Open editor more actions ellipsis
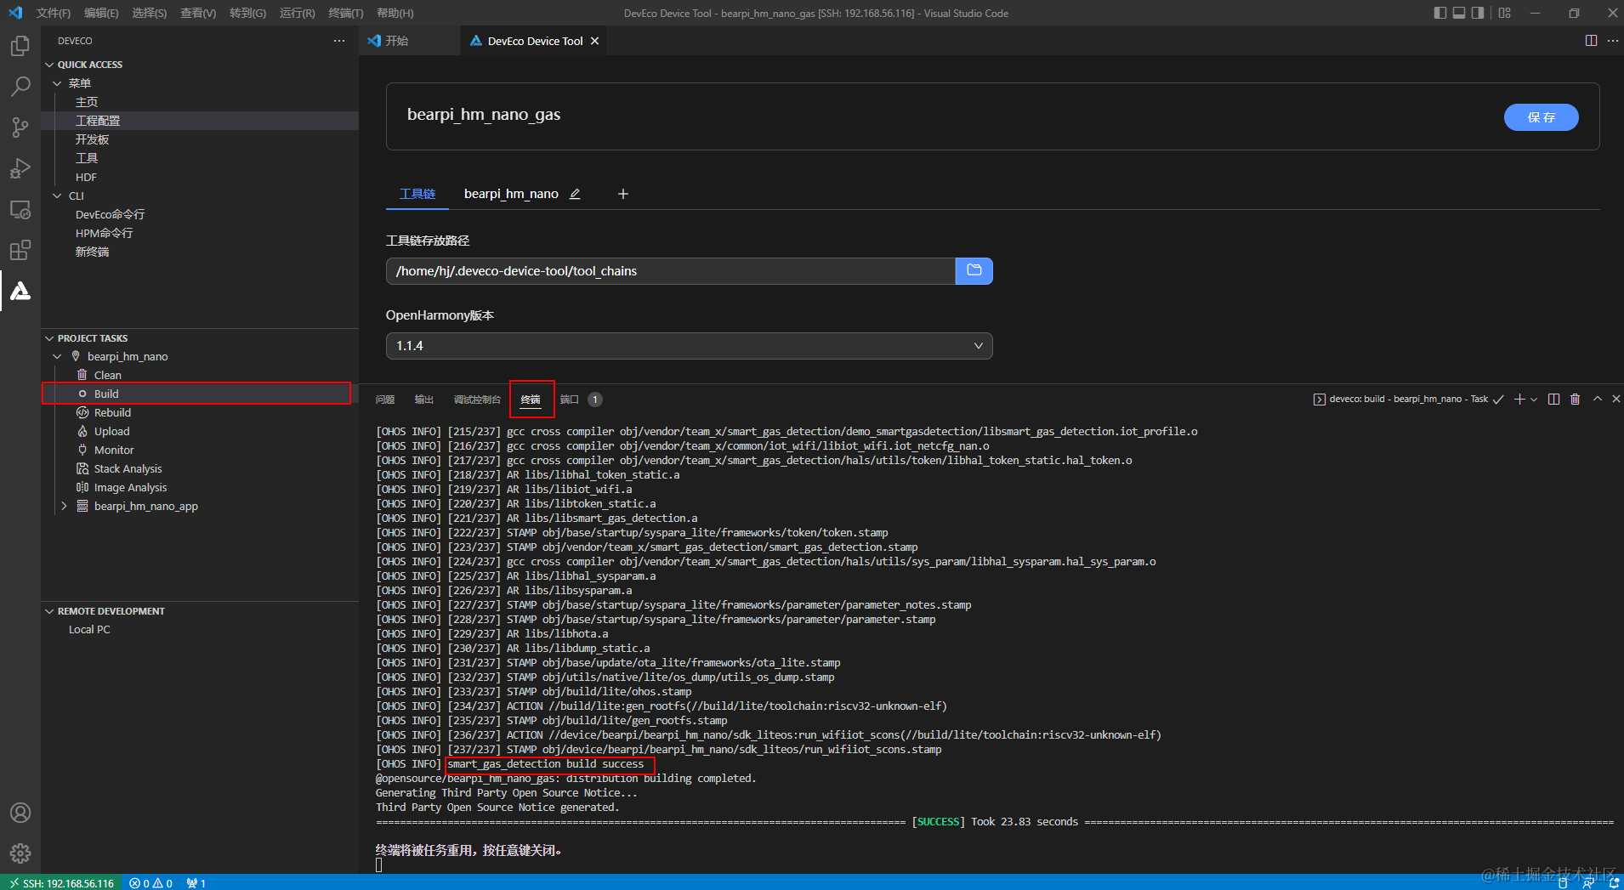 coord(1612,41)
